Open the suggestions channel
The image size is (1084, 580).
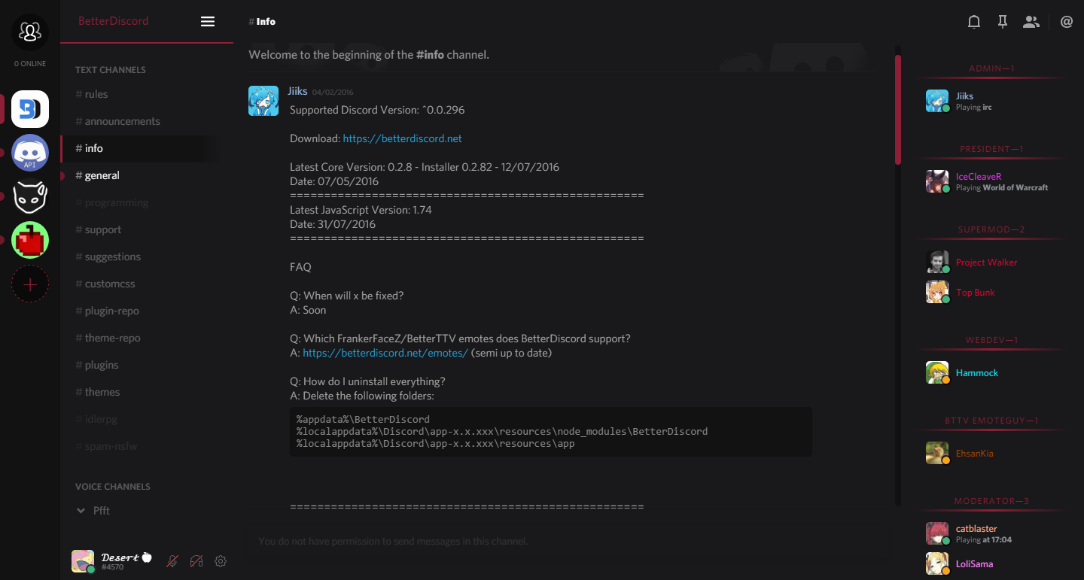point(147,257)
